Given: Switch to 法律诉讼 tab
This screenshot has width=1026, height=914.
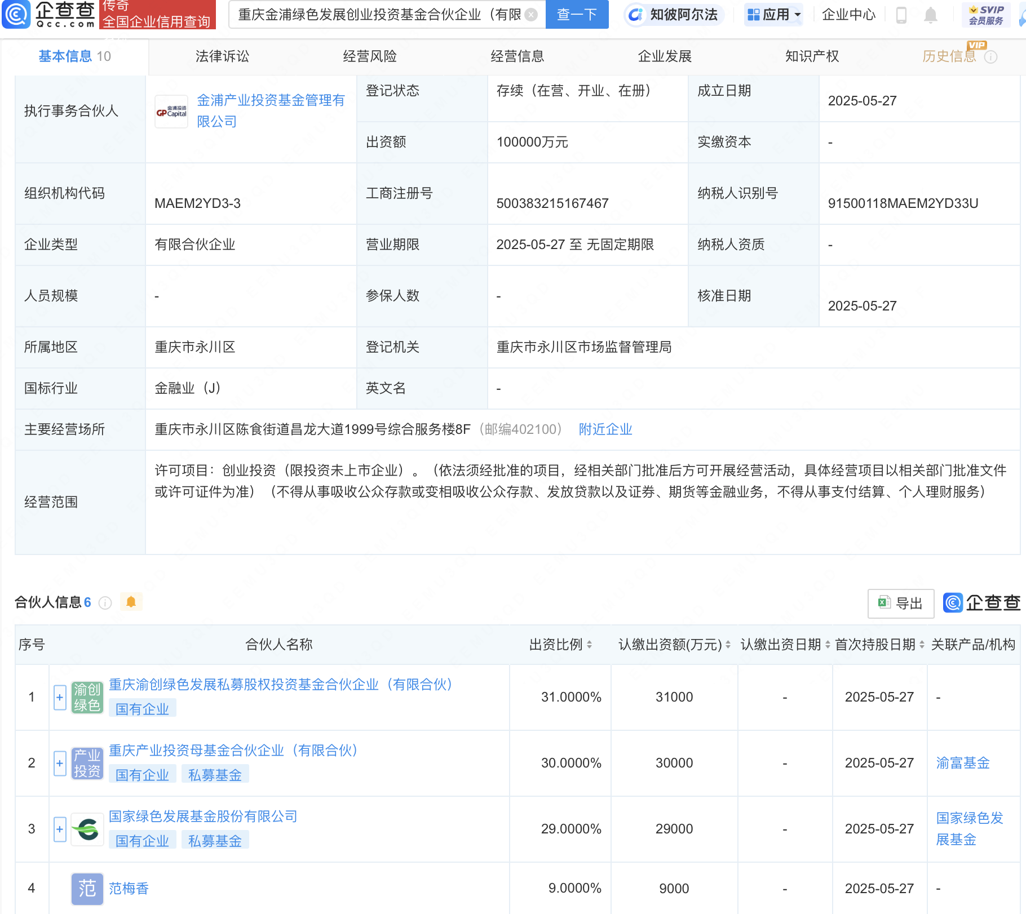Looking at the screenshot, I should [222, 56].
